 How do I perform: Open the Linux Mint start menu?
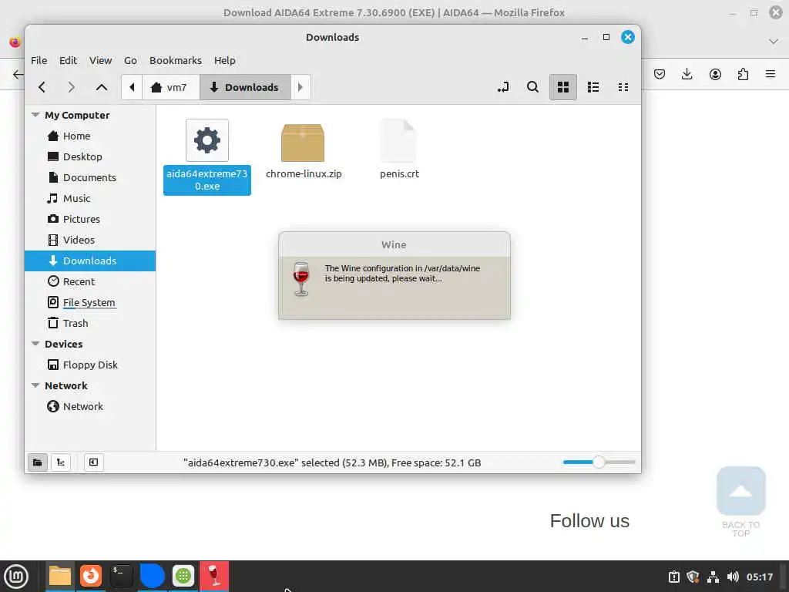(16, 577)
